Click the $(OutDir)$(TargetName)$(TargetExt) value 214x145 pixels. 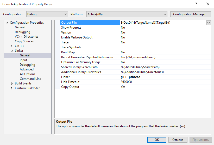point(146,23)
